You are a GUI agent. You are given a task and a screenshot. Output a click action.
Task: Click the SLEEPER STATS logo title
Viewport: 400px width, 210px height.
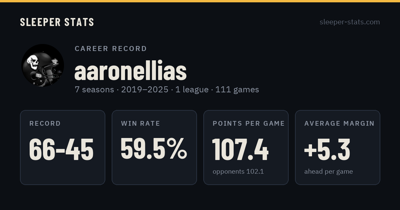(x=57, y=22)
